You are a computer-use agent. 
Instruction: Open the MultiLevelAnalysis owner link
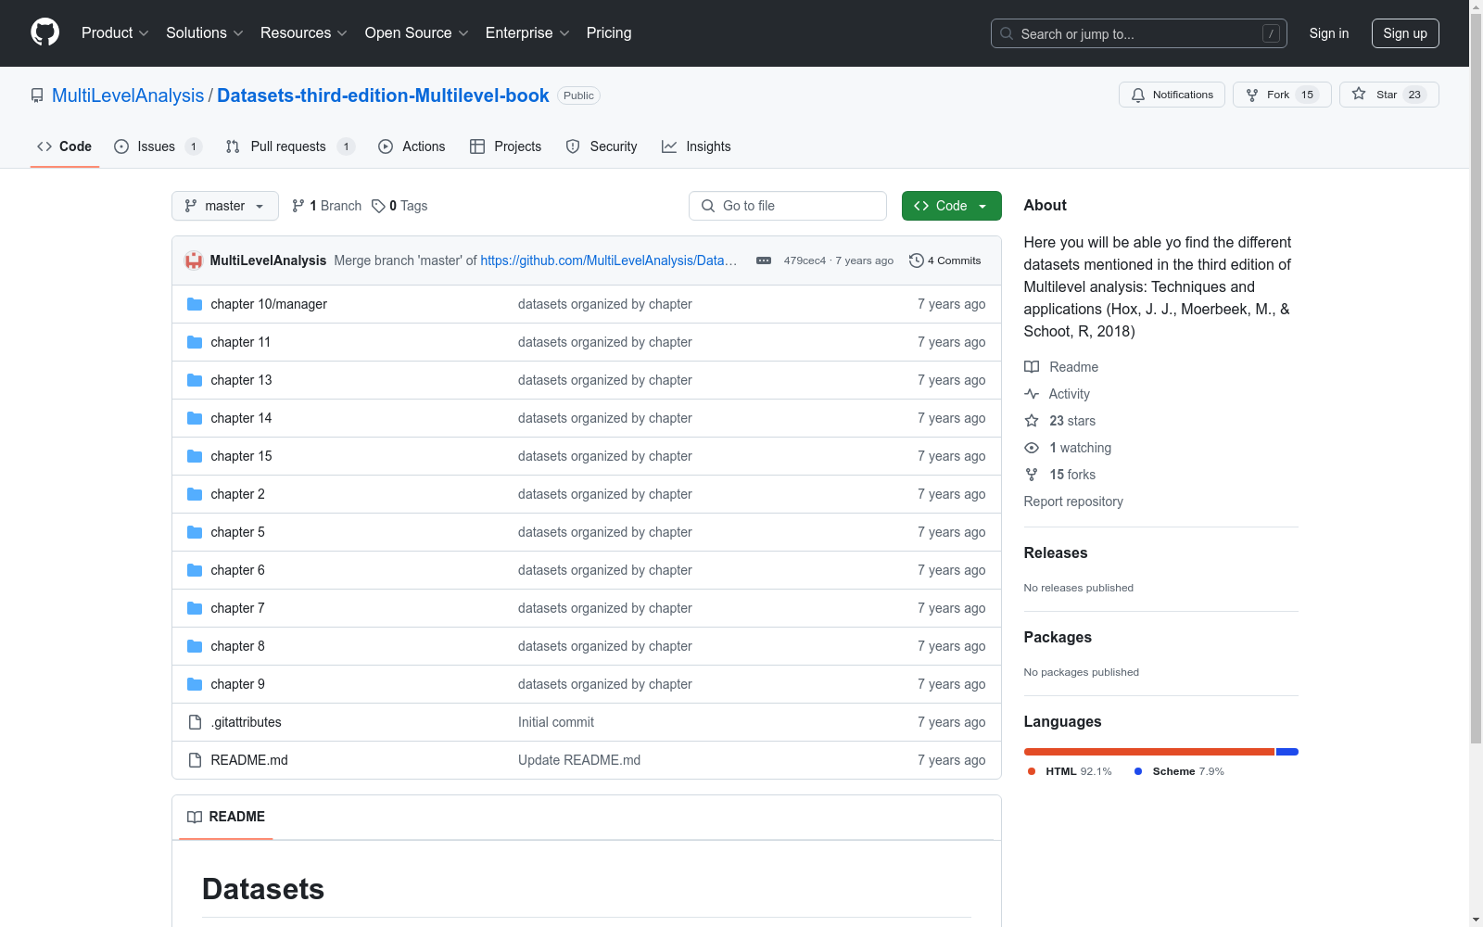coord(128,95)
